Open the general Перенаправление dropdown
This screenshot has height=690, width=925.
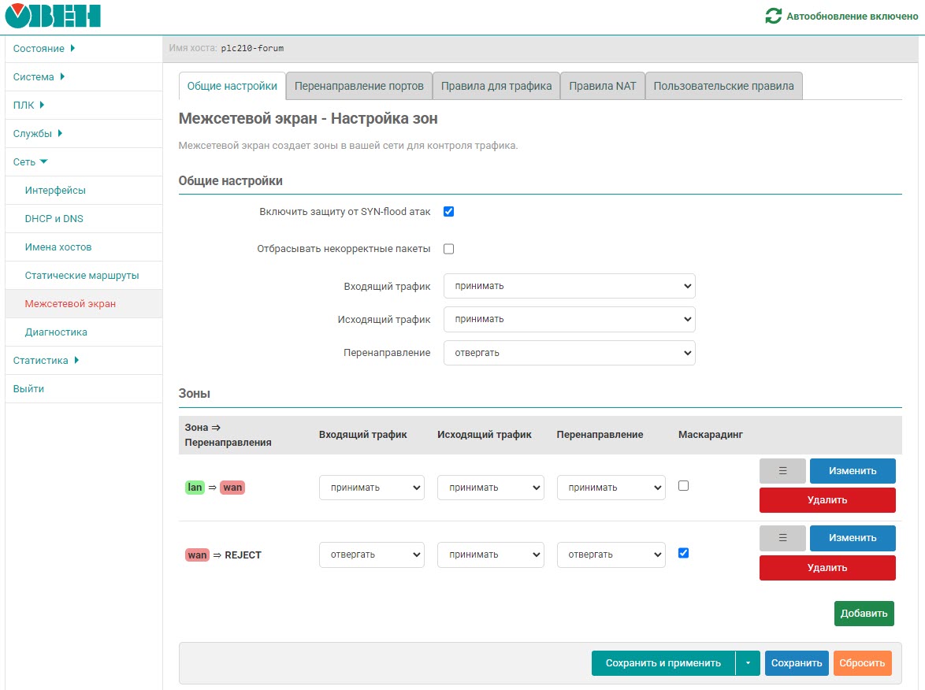[569, 353]
